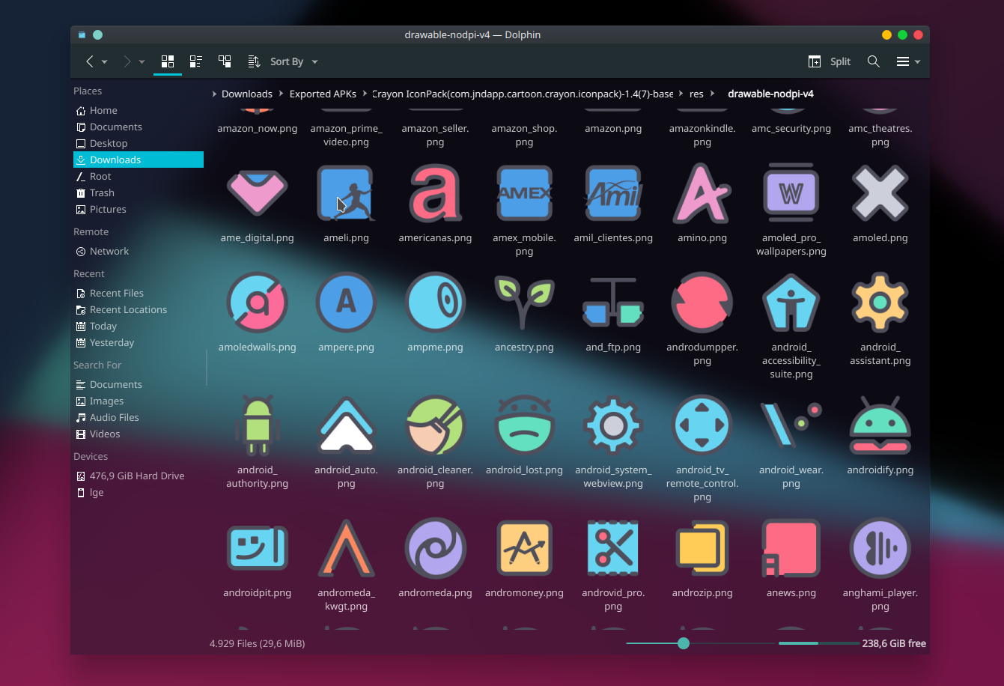The width and height of the screenshot is (1004, 686).
Task: Search for Audio Files in sidebar
Action: (139, 417)
